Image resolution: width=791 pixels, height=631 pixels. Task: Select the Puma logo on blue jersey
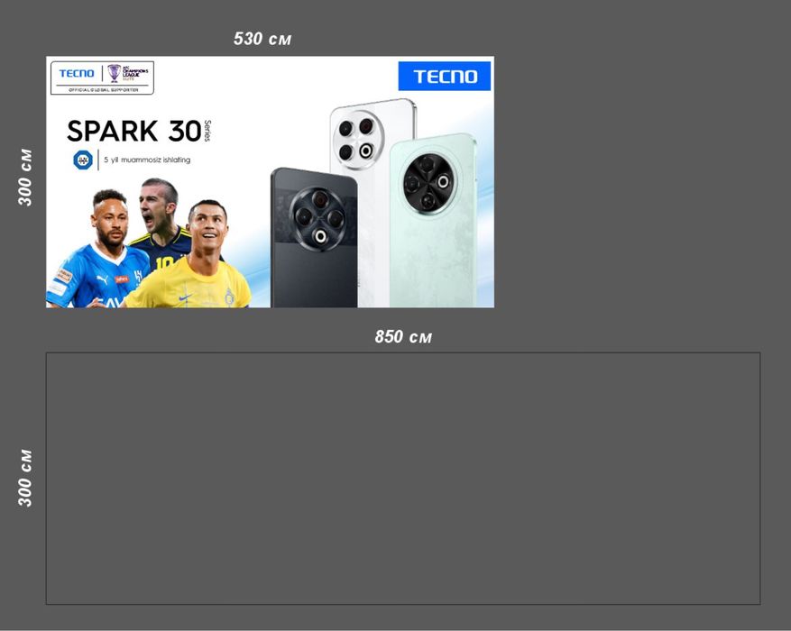pos(103,279)
